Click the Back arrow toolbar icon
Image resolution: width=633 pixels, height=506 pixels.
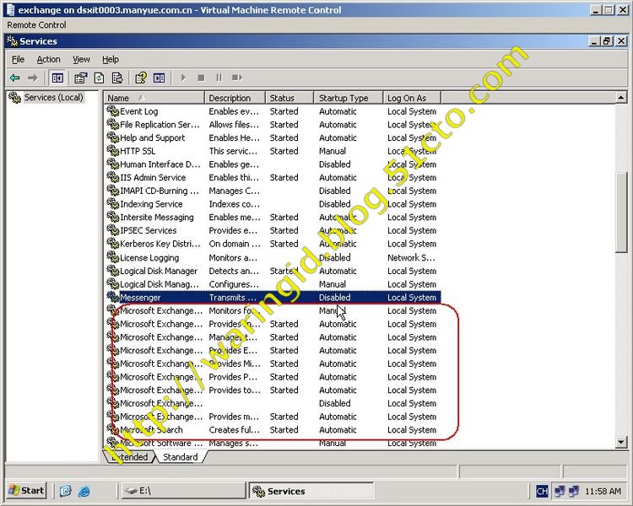point(15,78)
